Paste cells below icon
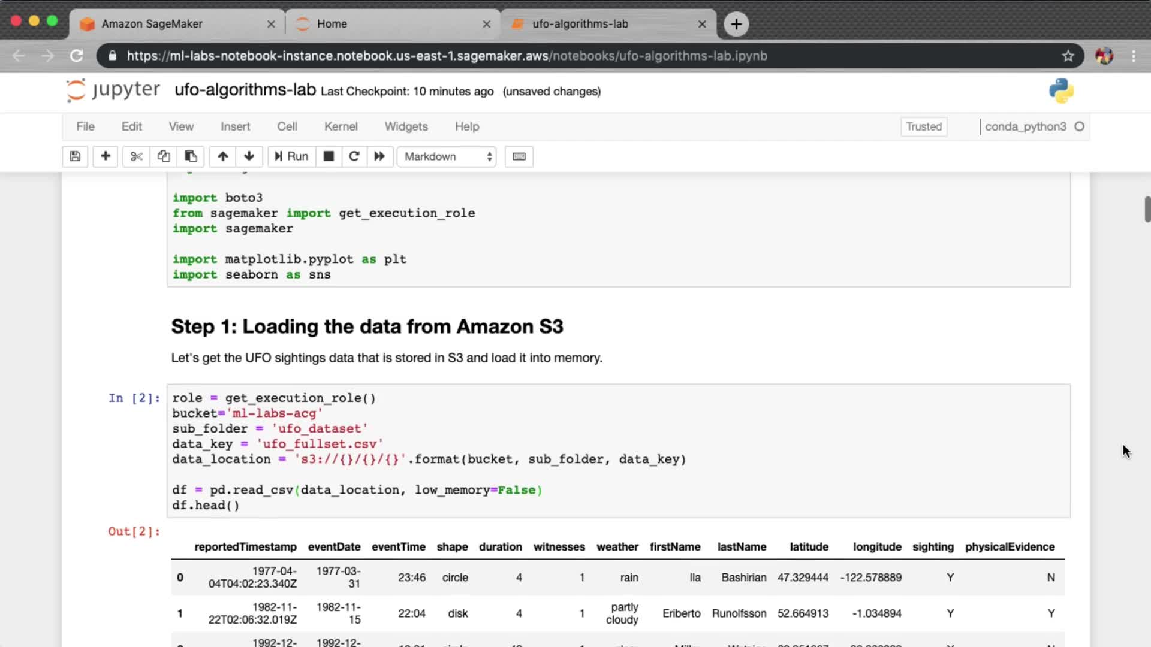The image size is (1151, 647). pos(191,156)
